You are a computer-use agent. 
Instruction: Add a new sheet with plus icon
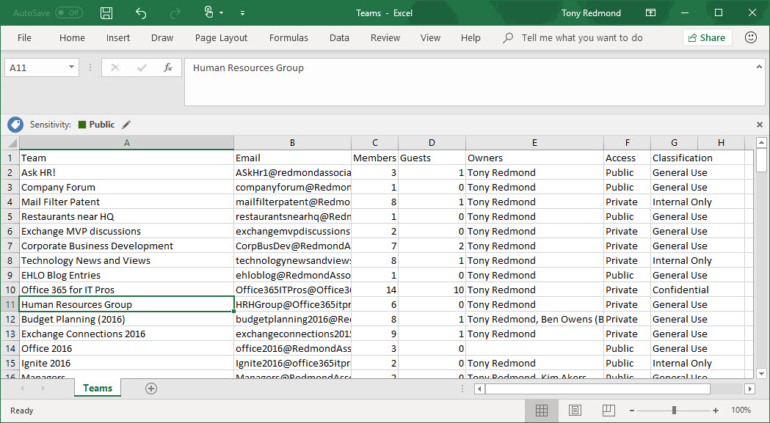pyautogui.click(x=151, y=389)
